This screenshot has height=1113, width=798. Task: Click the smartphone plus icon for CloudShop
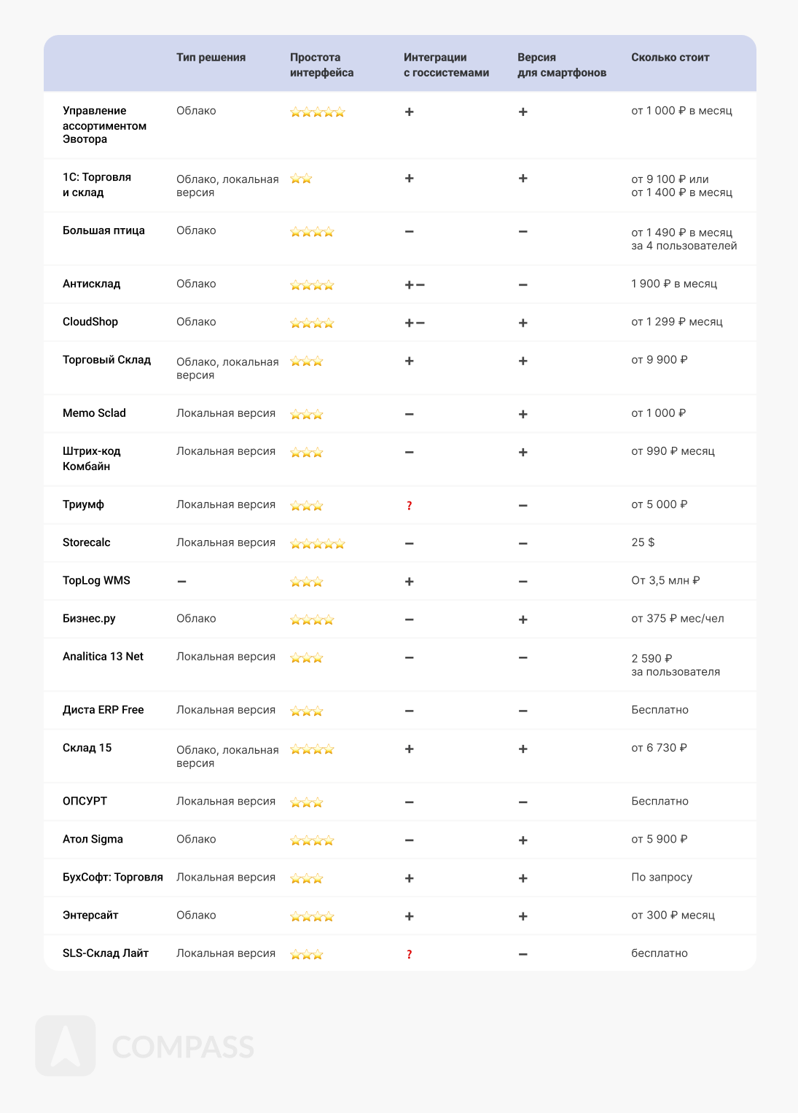coord(523,323)
